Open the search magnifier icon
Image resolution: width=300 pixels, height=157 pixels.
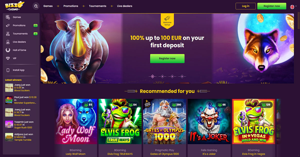(x=36, y=6)
